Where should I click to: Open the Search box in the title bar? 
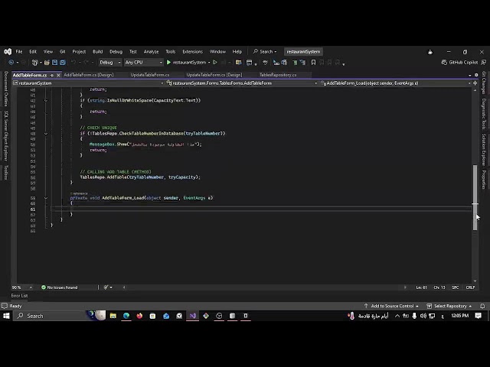tap(265, 51)
